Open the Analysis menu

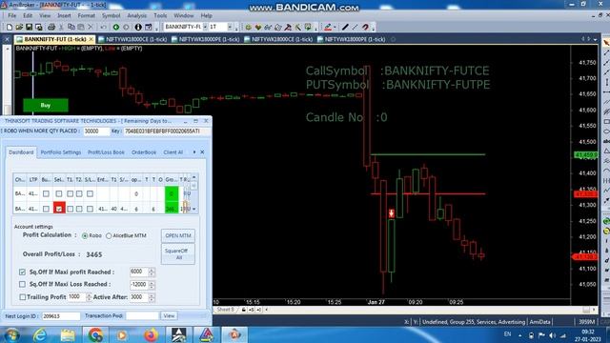click(137, 15)
